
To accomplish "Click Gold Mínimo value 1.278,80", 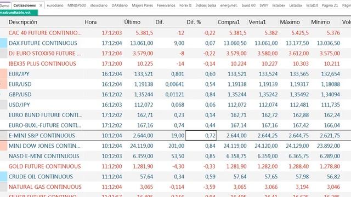I will point(330,166).
